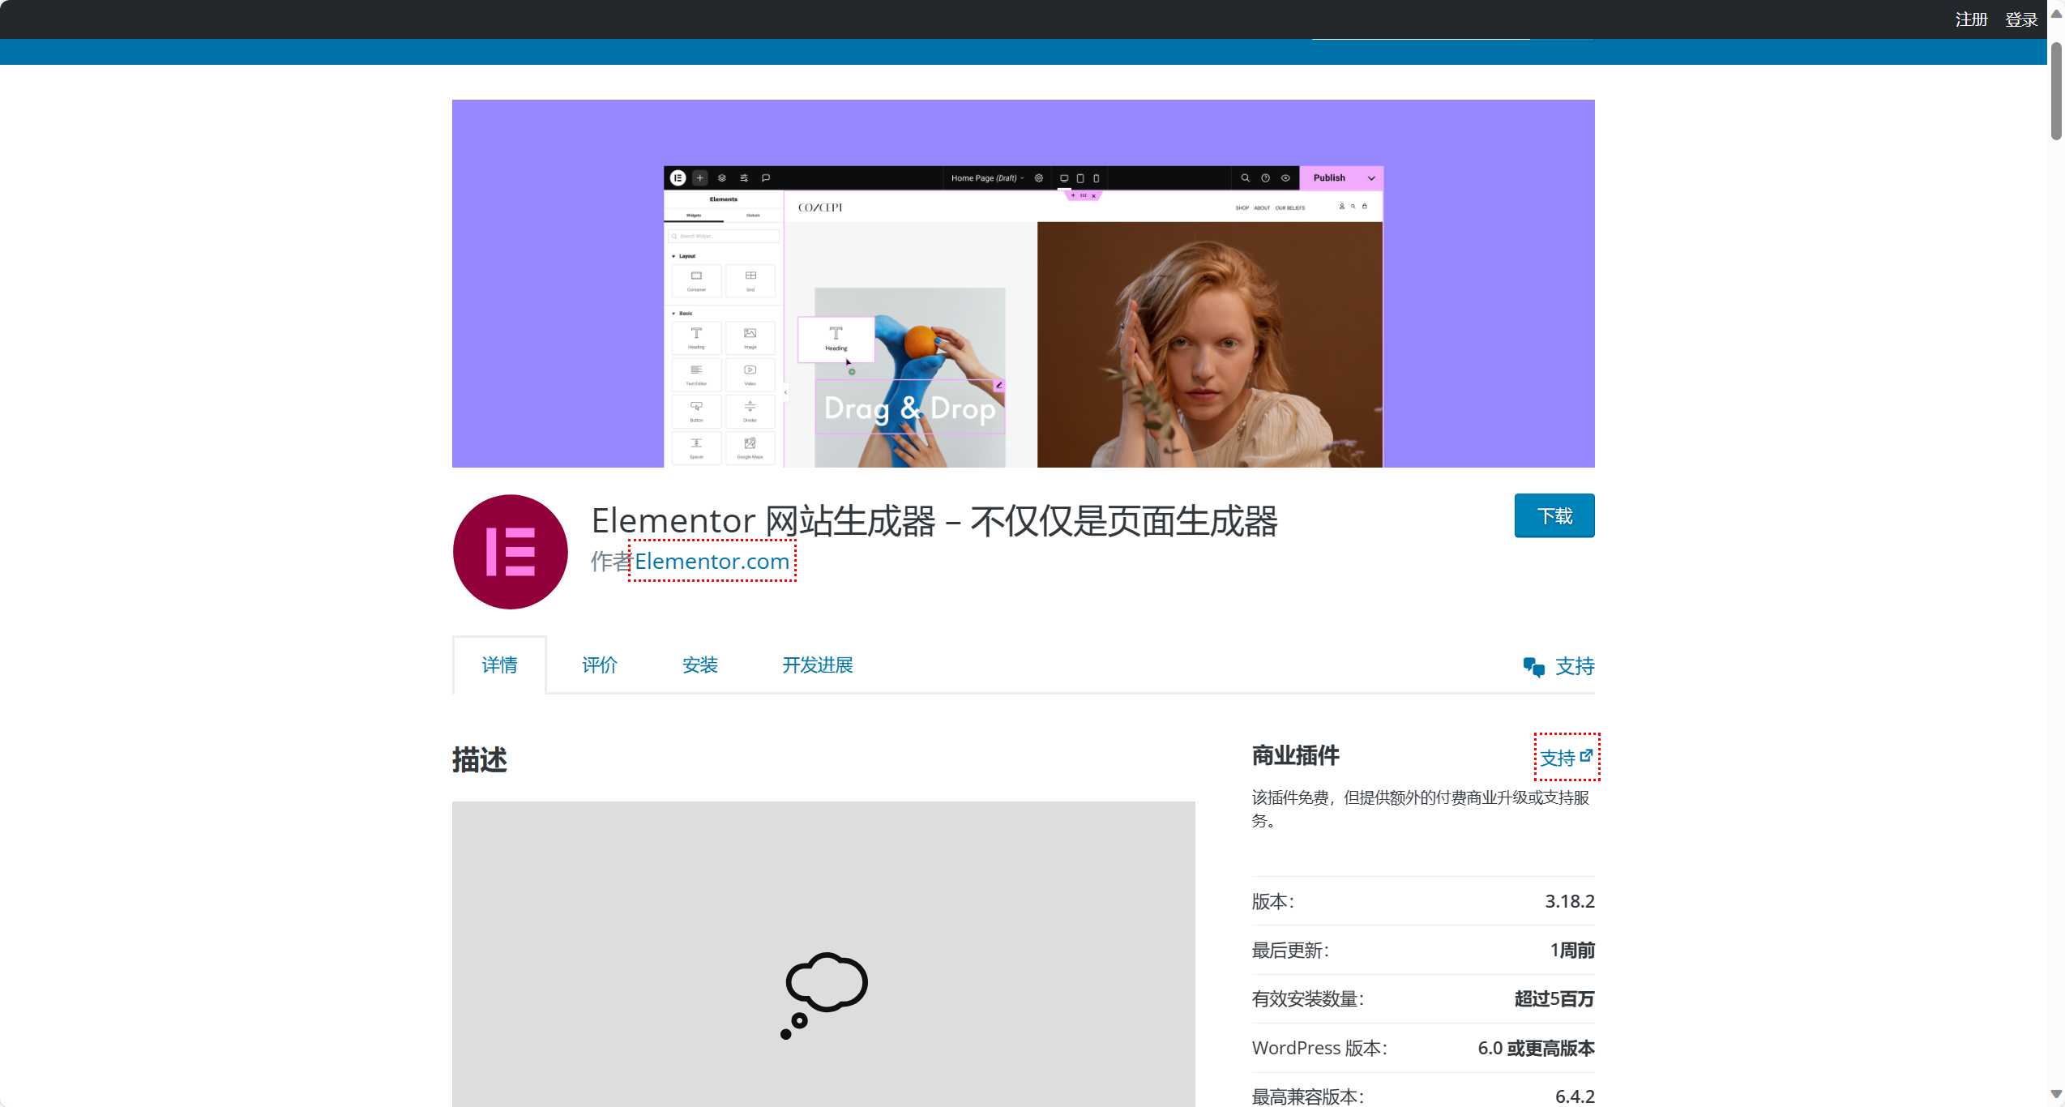Click the blue 下载 button
Screen dimensions: 2065x1107
[x=1554, y=515]
